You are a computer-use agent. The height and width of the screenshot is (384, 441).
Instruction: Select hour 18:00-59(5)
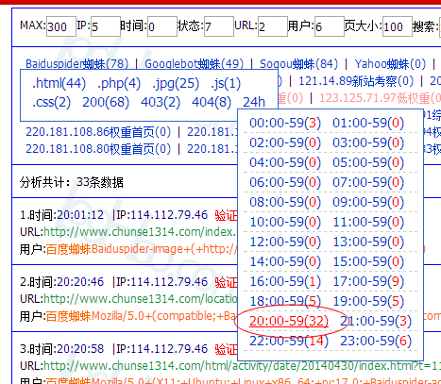pos(285,301)
